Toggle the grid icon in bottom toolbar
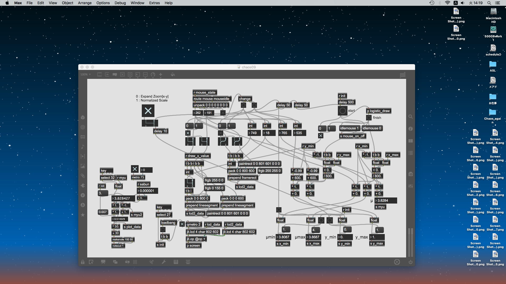Image resolution: width=506 pixels, height=284 pixels. tap(135, 262)
